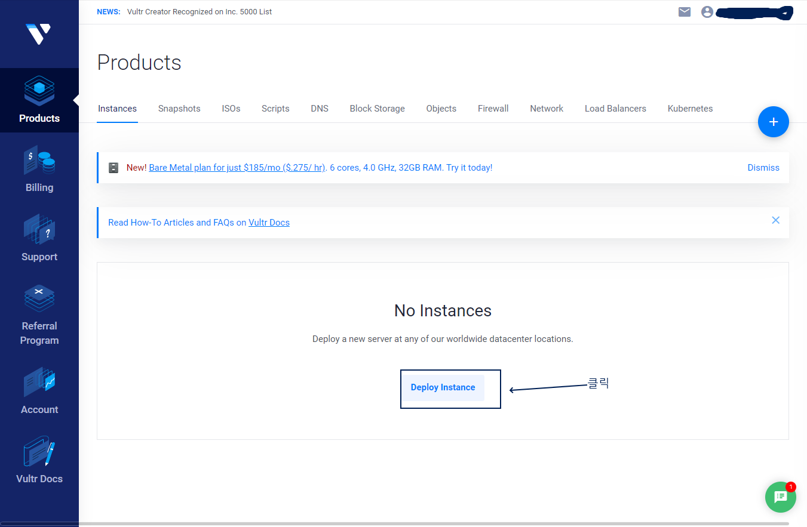Switch to the Instances tab
807x527 pixels.
(x=117, y=109)
